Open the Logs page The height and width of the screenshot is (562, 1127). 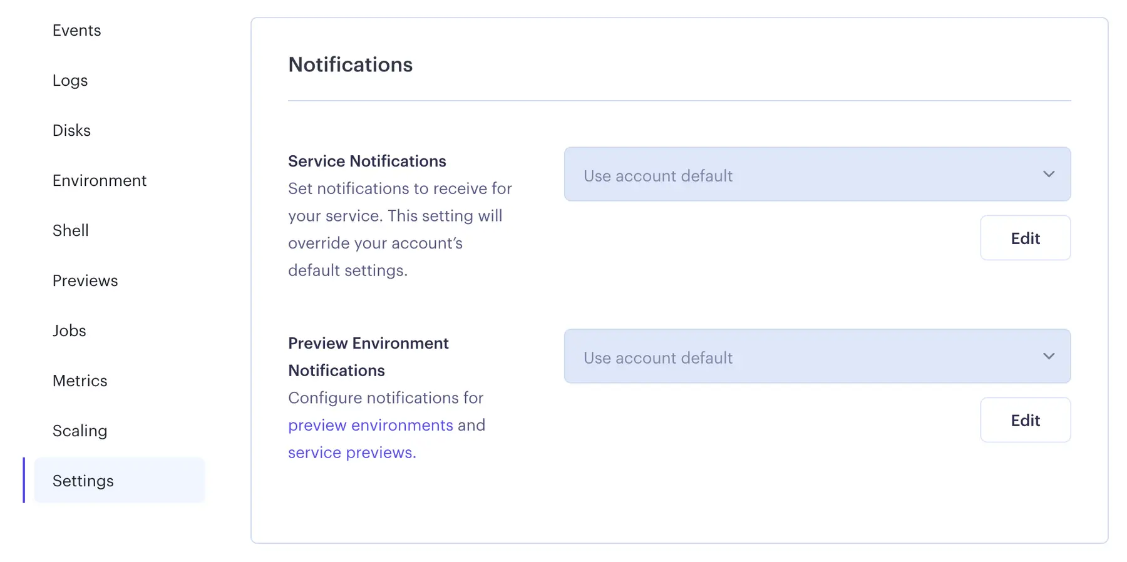tap(70, 80)
